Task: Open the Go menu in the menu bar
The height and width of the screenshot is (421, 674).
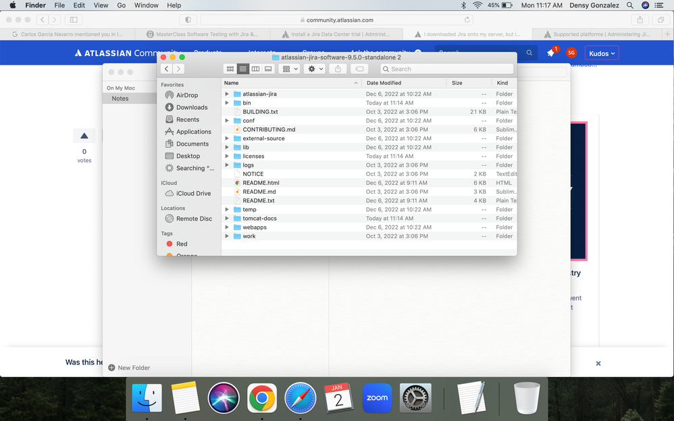Action: (122, 5)
